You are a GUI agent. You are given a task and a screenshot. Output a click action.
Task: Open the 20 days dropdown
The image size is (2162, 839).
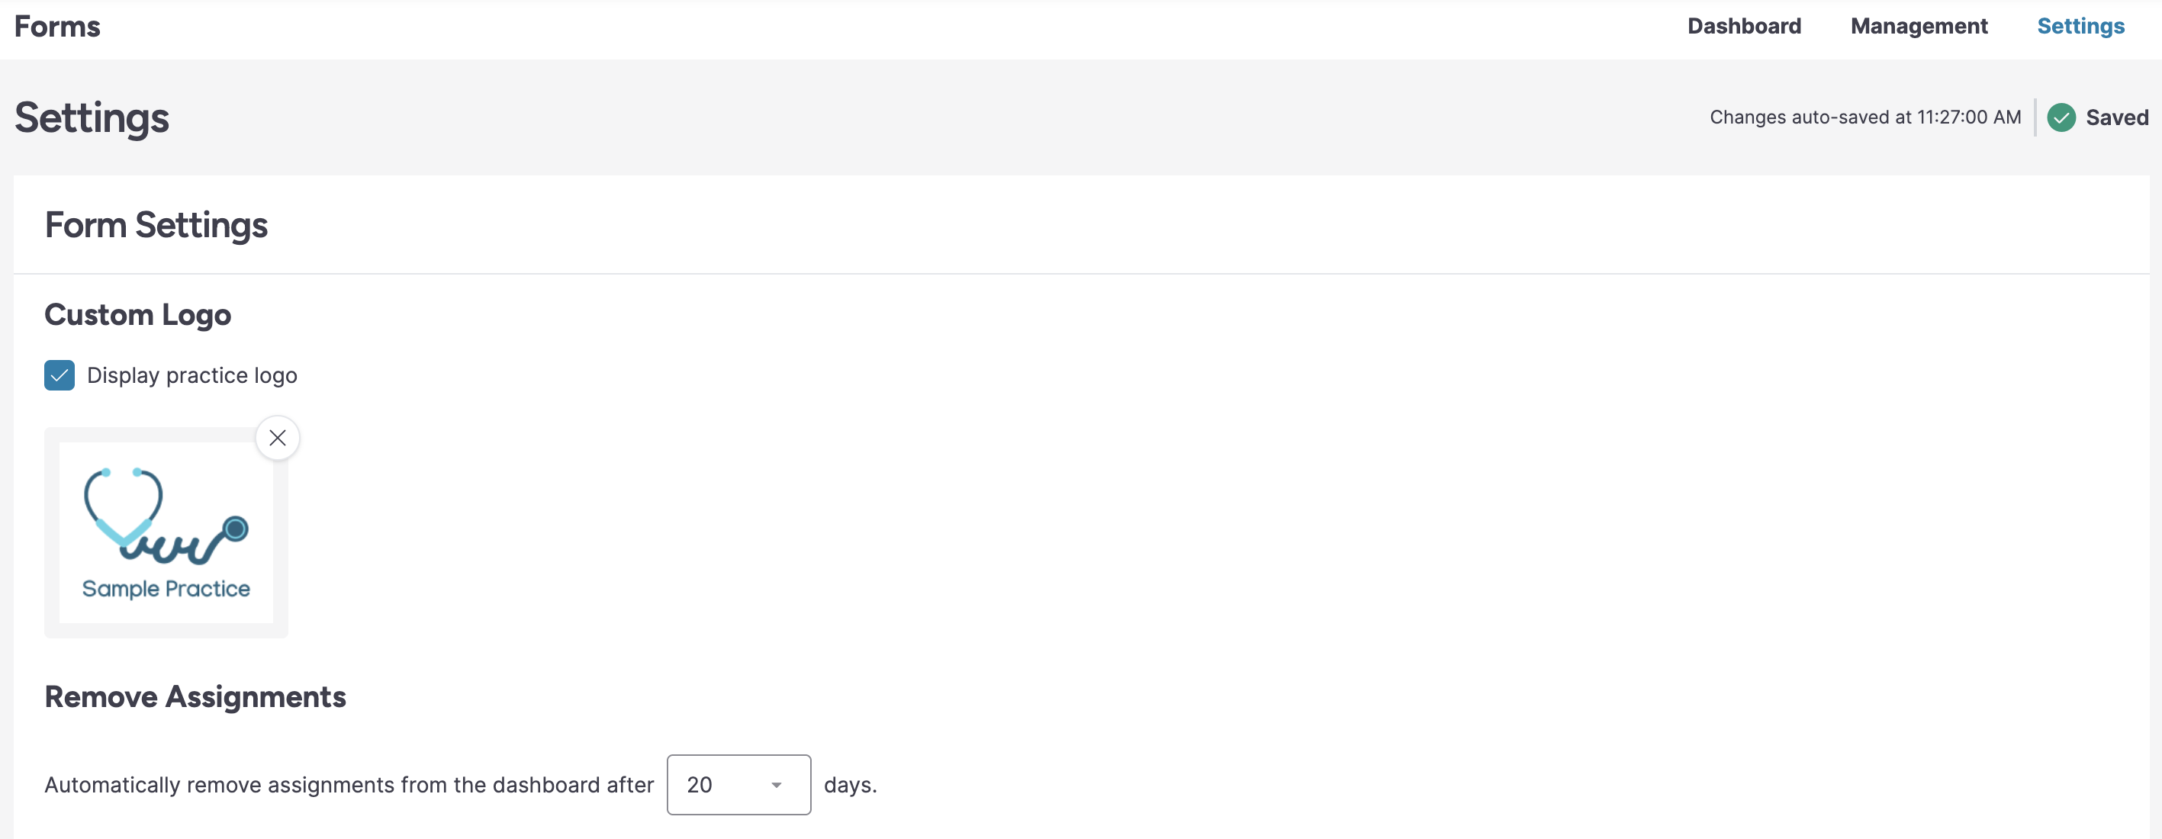point(738,786)
